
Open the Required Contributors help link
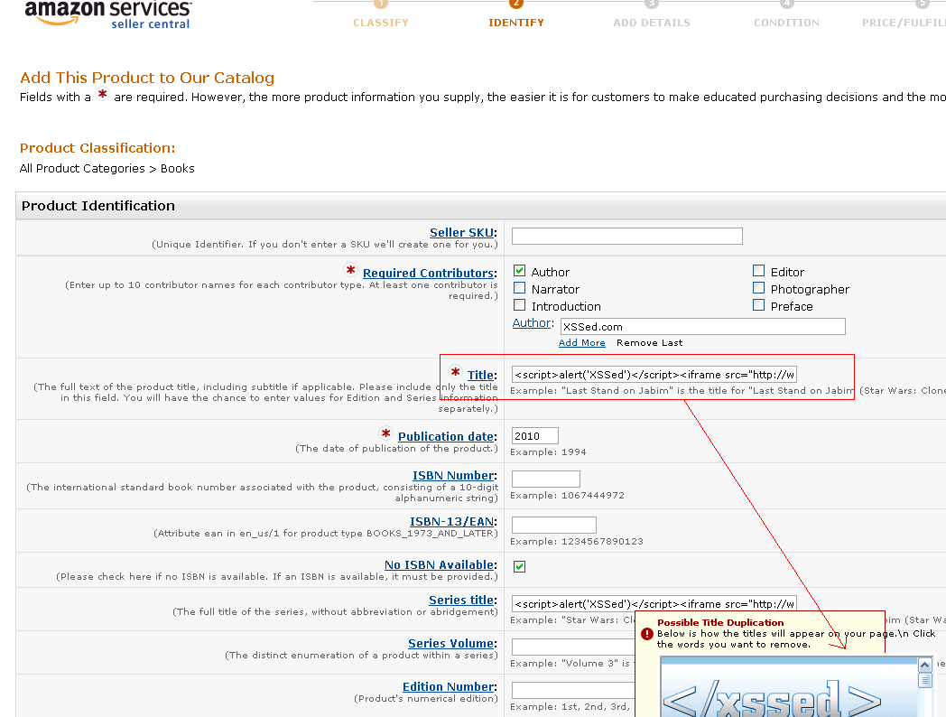429,273
